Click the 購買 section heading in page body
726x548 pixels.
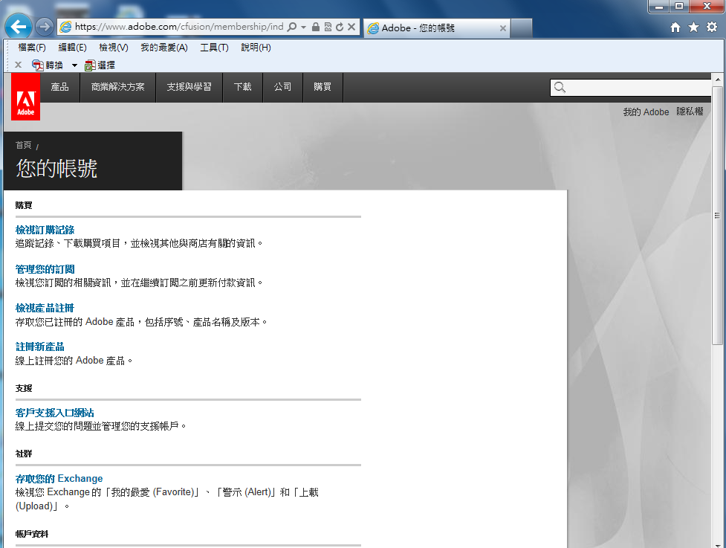pyautogui.click(x=24, y=205)
